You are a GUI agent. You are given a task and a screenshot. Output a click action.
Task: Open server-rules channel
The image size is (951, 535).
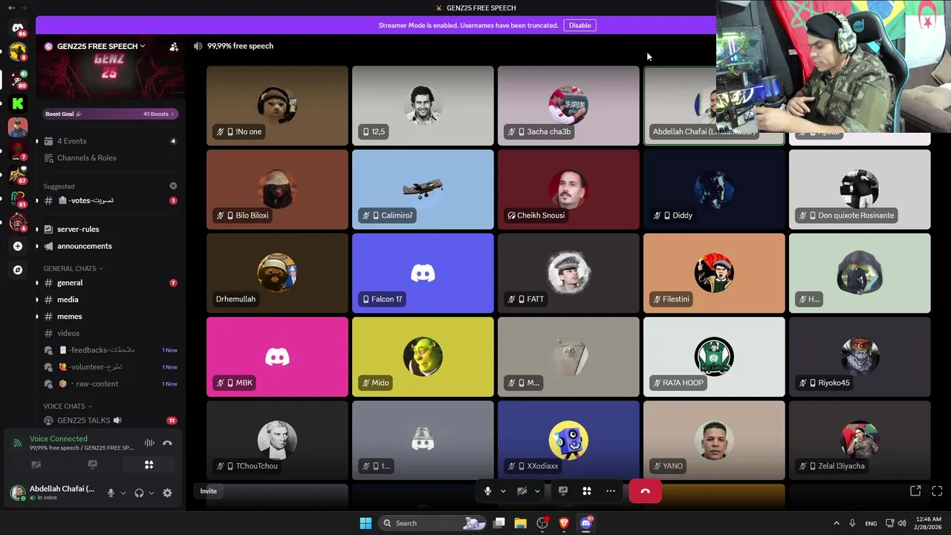[x=109, y=229]
